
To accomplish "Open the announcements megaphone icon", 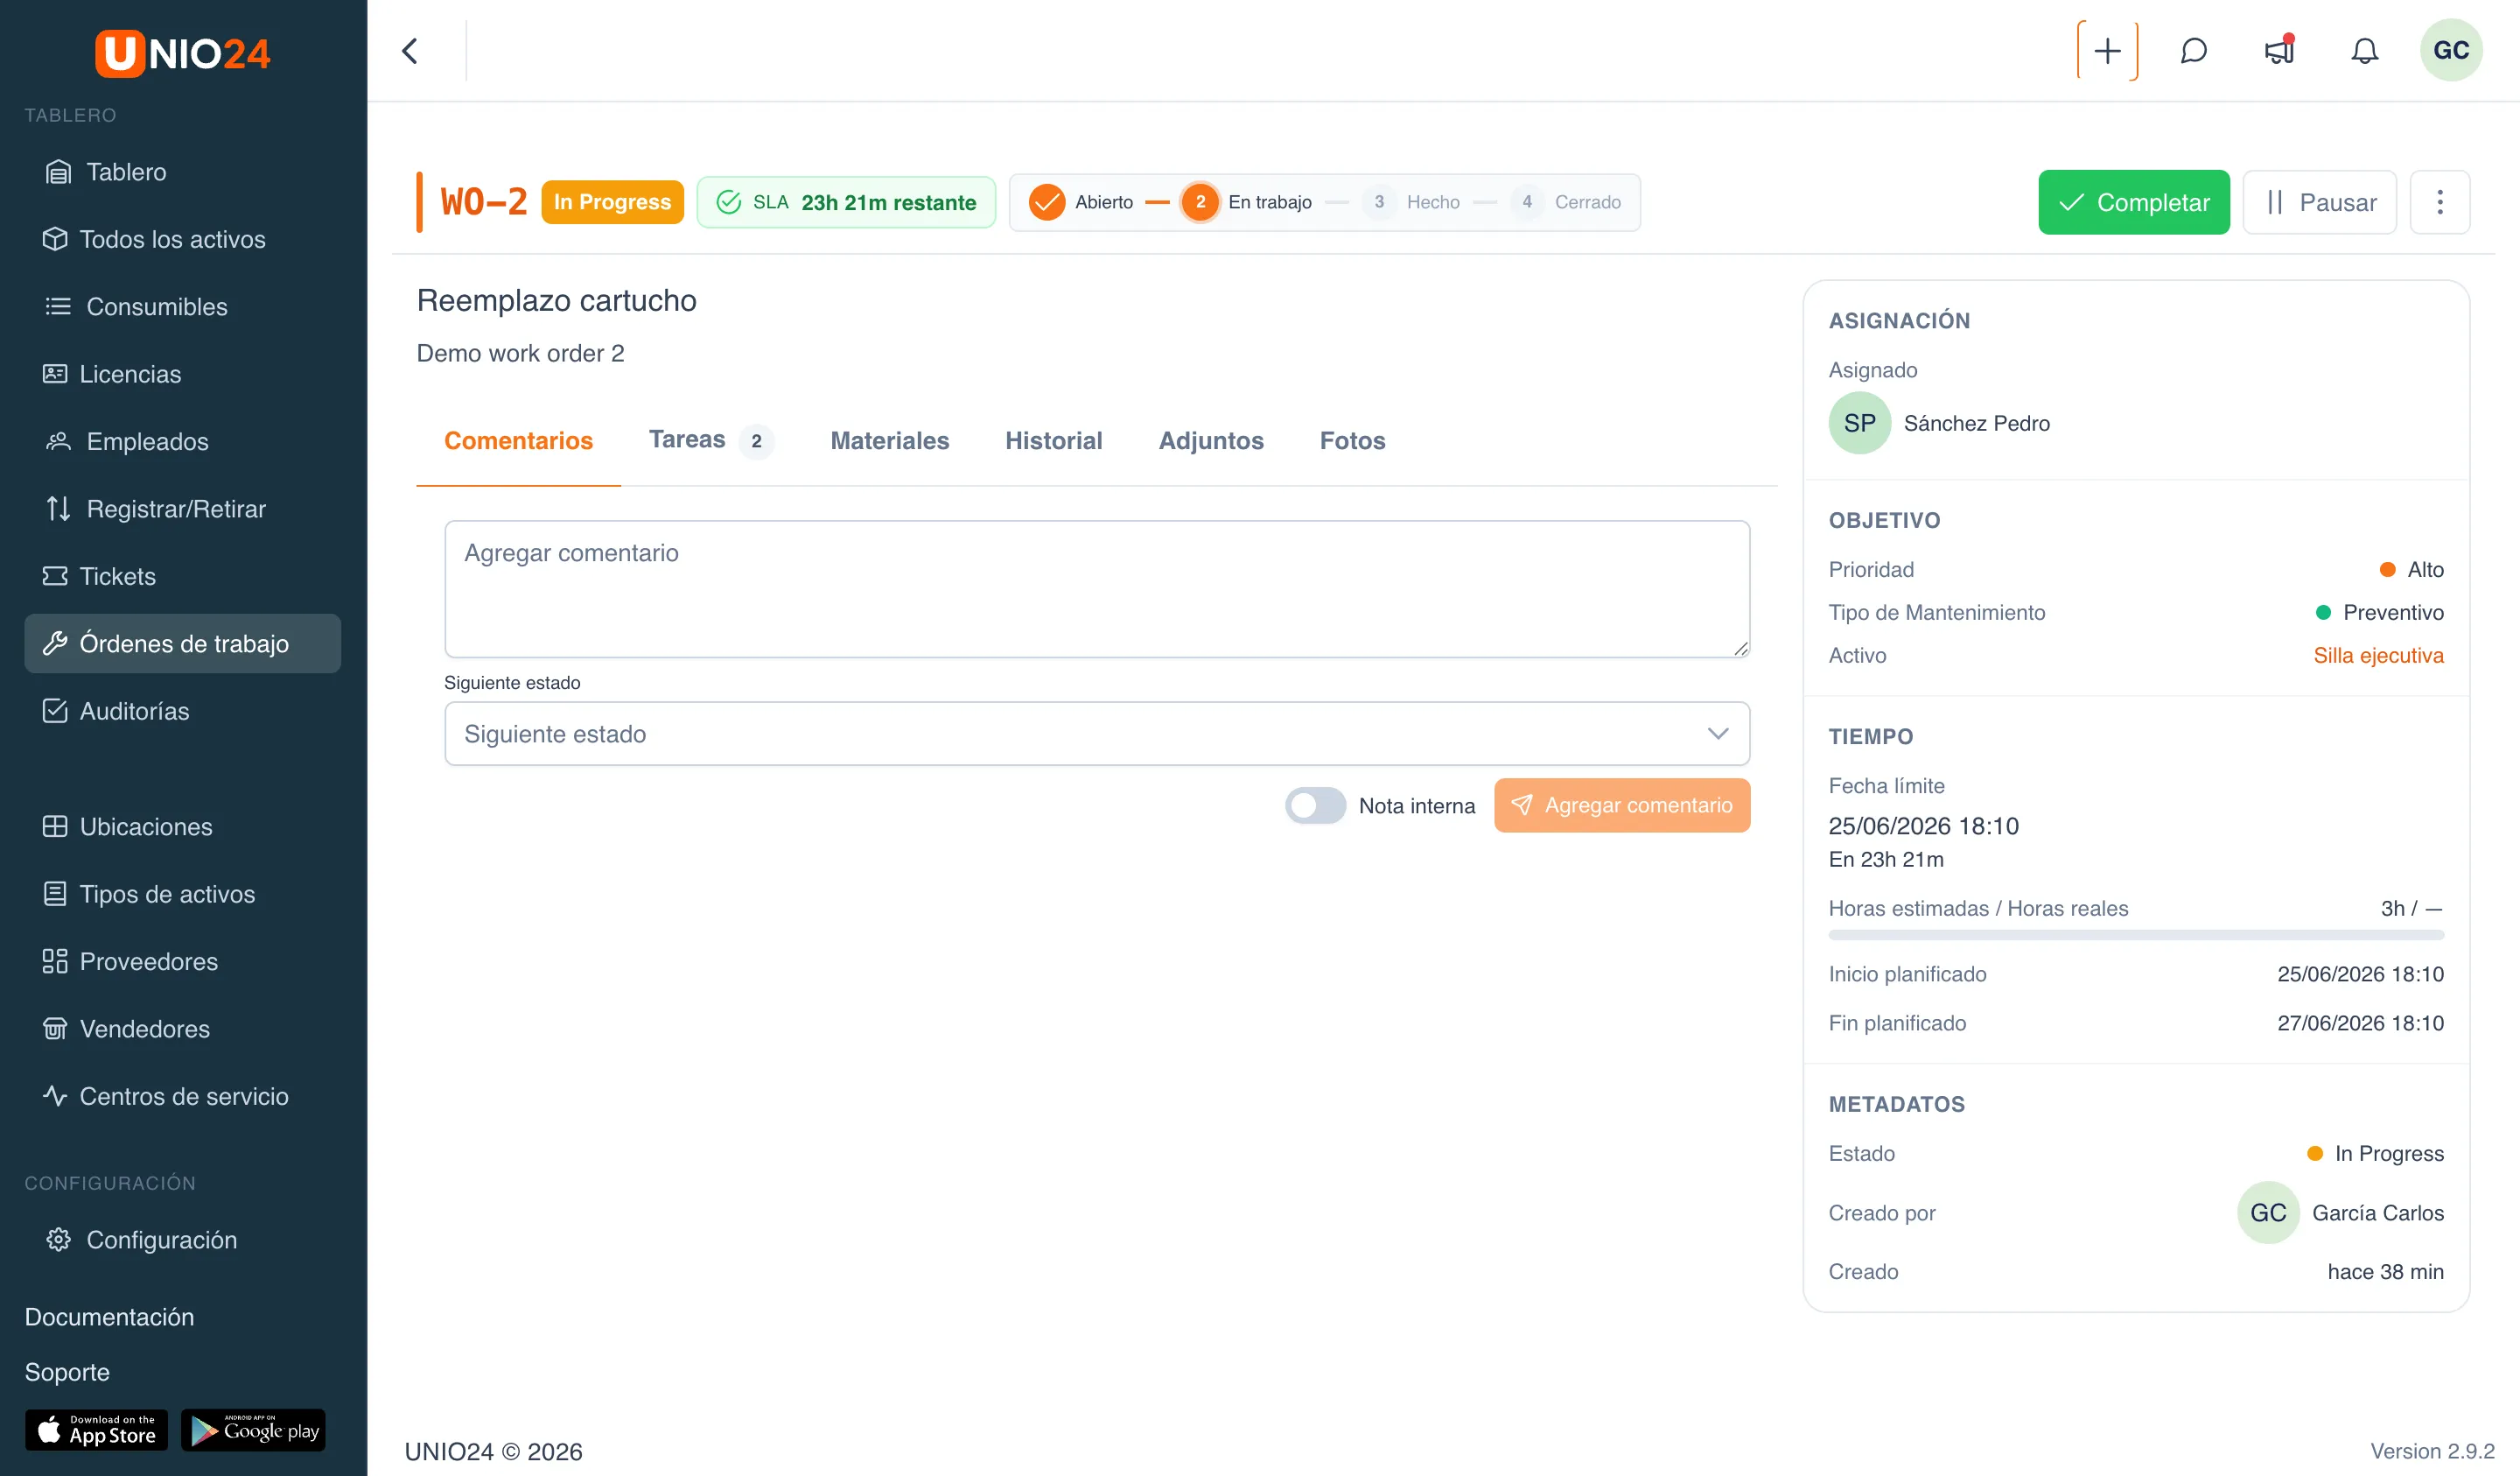I will click(2279, 51).
